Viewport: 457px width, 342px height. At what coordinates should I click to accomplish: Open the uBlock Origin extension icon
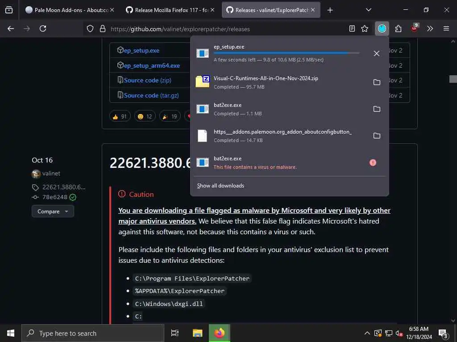(415, 28)
